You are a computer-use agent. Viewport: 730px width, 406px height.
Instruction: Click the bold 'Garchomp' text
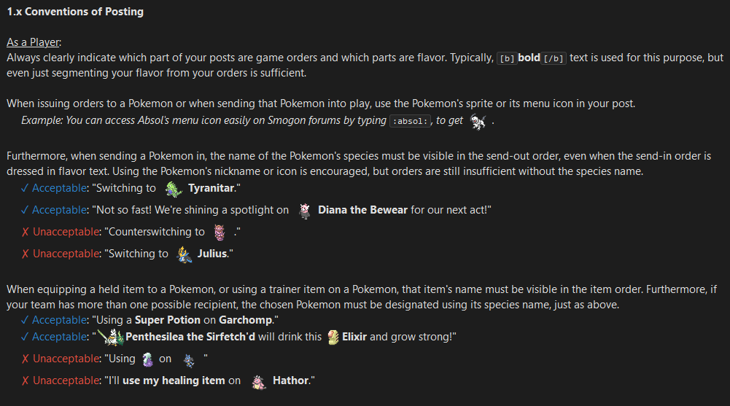pyautogui.click(x=245, y=320)
